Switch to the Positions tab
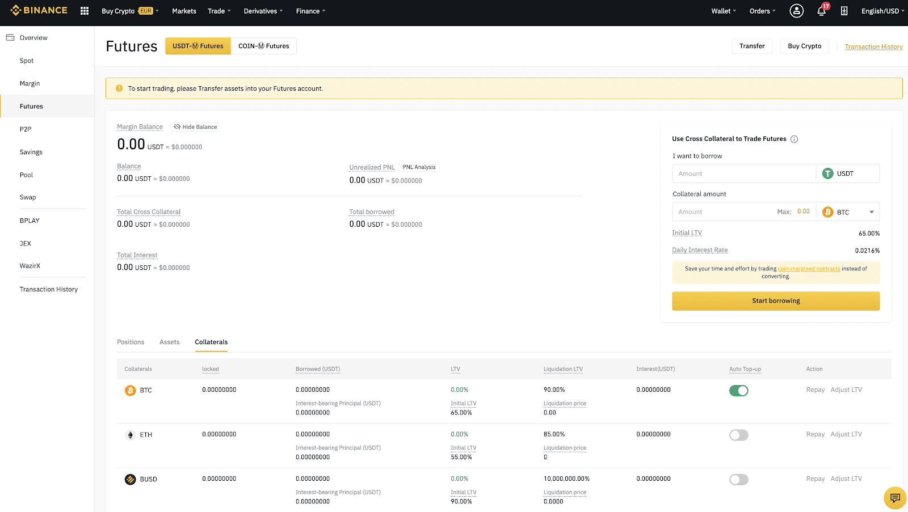Image resolution: width=908 pixels, height=512 pixels. 131,342
